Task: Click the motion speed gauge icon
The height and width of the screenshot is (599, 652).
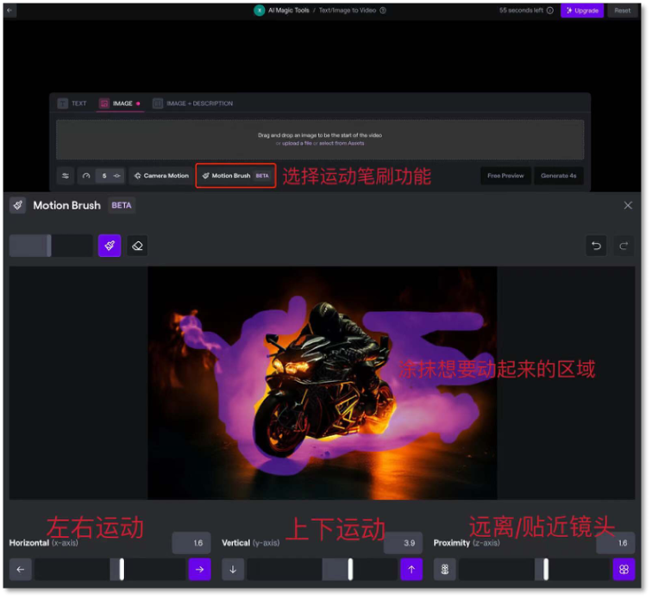Action: pyautogui.click(x=86, y=176)
